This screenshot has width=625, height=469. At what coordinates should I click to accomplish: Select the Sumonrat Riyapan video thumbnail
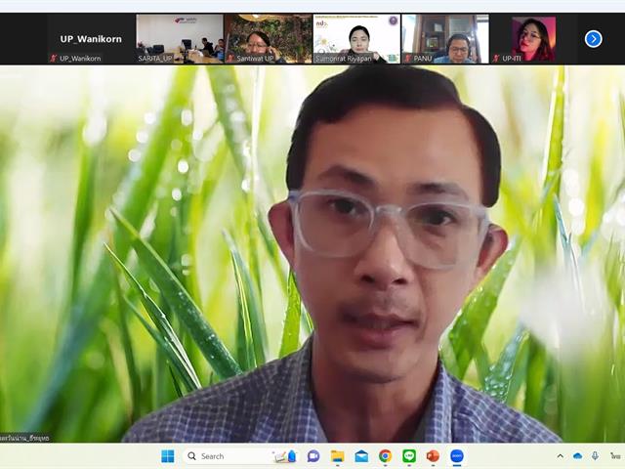[x=356, y=39]
